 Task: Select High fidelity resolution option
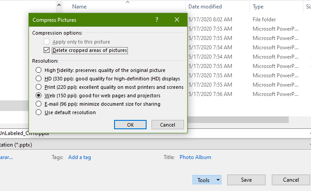(39, 70)
